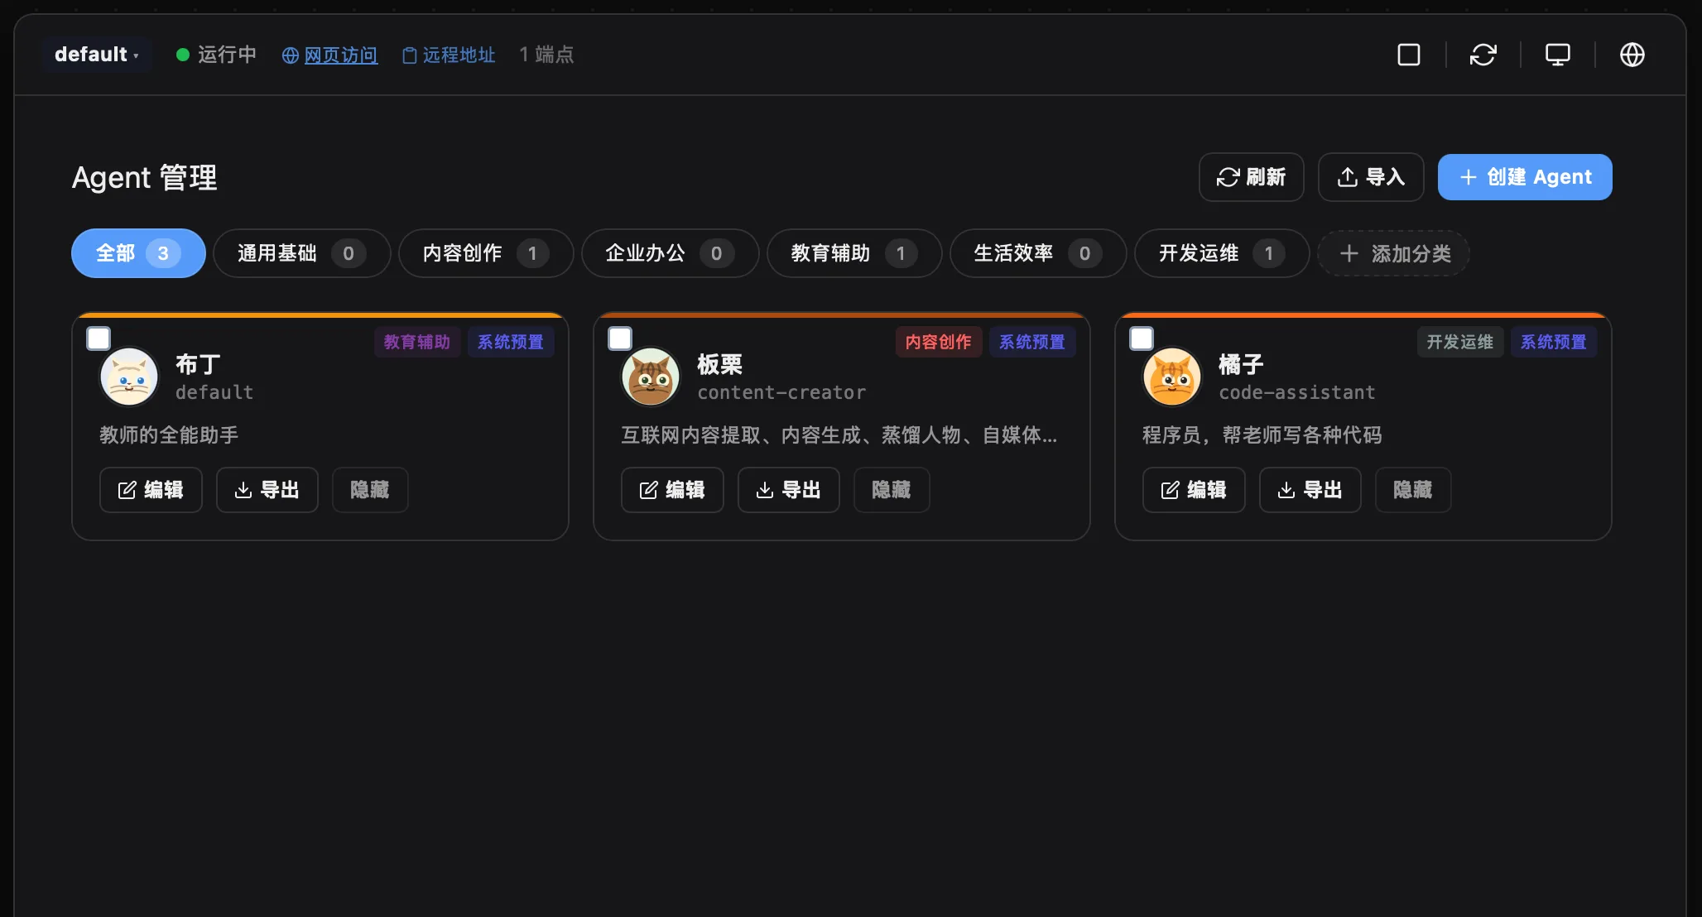Click the content-creator identifier text

click(781, 392)
